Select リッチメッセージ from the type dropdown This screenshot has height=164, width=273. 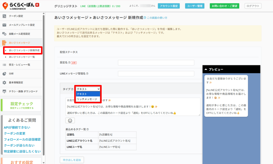[87, 99]
